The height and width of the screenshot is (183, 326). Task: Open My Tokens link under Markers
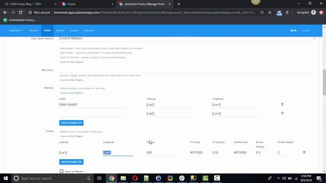coord(77,93)
